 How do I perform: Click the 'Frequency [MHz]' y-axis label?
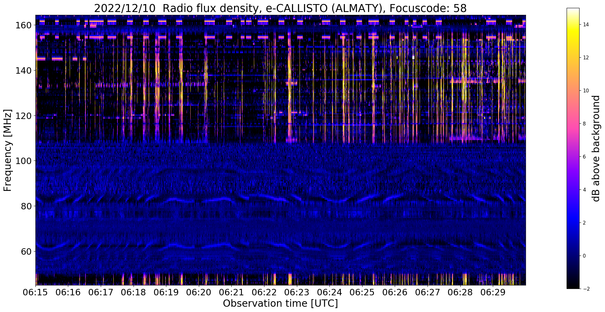coord(8,150)
